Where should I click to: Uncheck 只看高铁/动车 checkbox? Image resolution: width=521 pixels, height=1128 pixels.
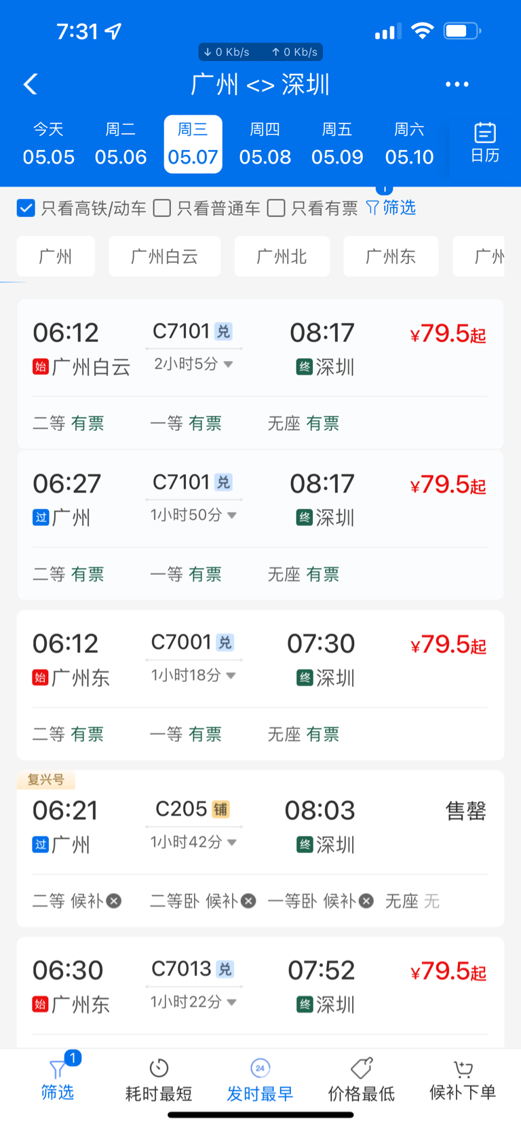pyautogui.click(x=26, y=208)
